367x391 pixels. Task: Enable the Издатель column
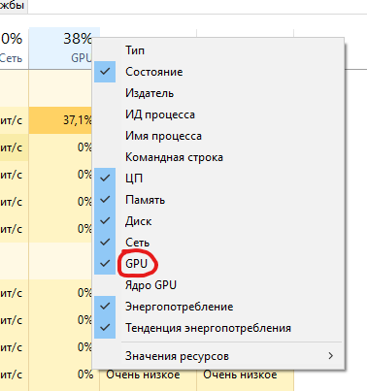(218, 93)
